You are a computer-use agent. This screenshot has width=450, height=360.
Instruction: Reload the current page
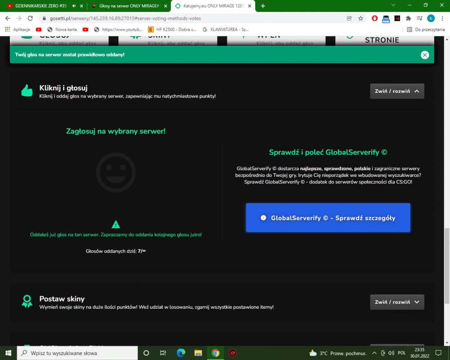30,18
